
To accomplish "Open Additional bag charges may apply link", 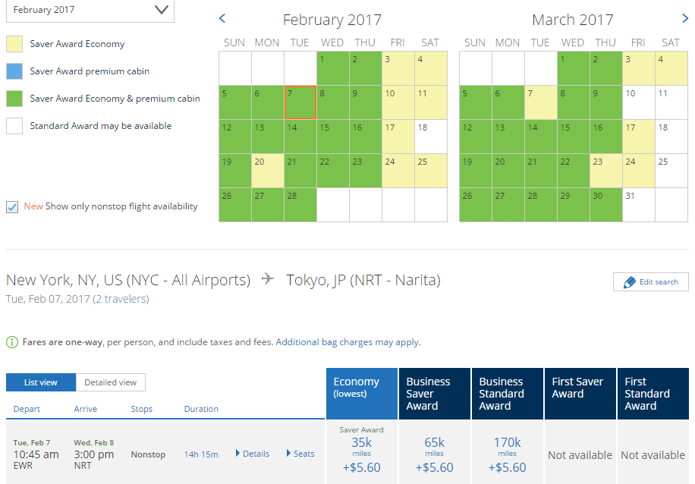I will click(x=347, y=342).
